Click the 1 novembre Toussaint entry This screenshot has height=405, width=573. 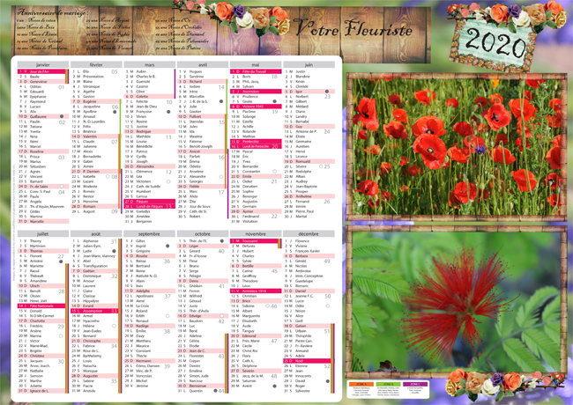[255, 239]
